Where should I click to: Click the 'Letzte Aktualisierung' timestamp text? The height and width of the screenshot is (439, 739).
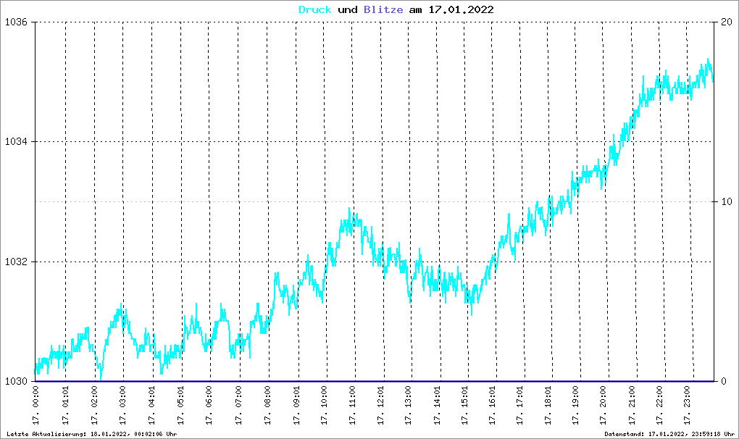(x=92, y=434)
